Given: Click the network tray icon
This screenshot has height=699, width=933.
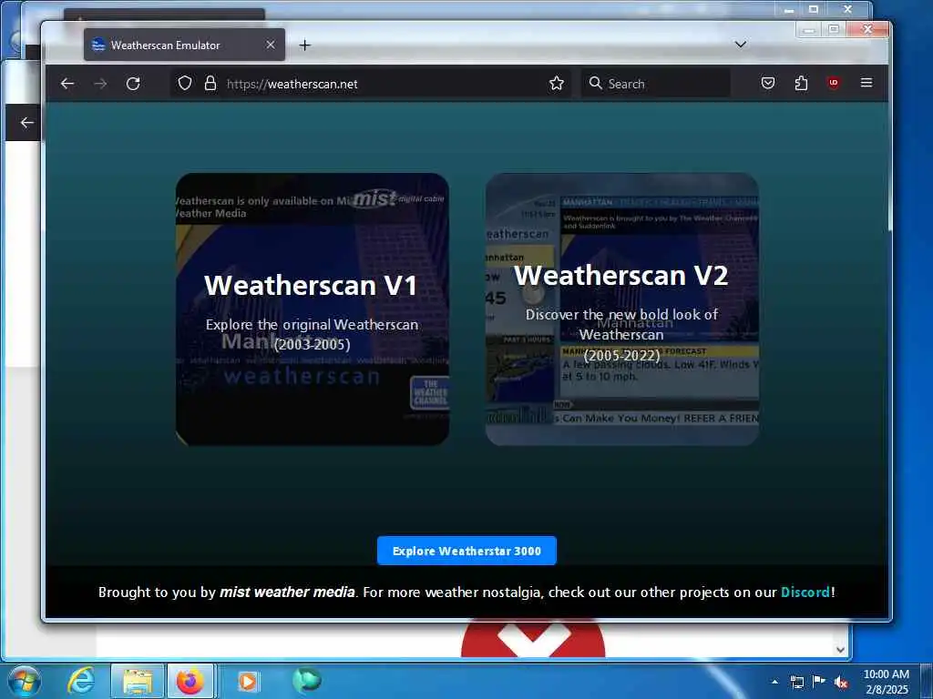Looking at the screenshot, I should click(x=796, y=682).
